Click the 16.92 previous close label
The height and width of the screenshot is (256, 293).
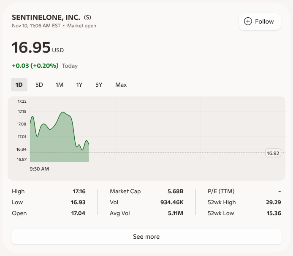(x=273, y=153)
